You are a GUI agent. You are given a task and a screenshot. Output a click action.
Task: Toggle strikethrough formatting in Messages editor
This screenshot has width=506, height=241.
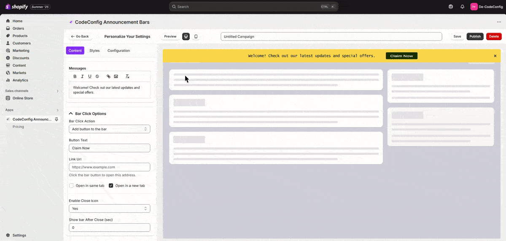coord(97,76)
